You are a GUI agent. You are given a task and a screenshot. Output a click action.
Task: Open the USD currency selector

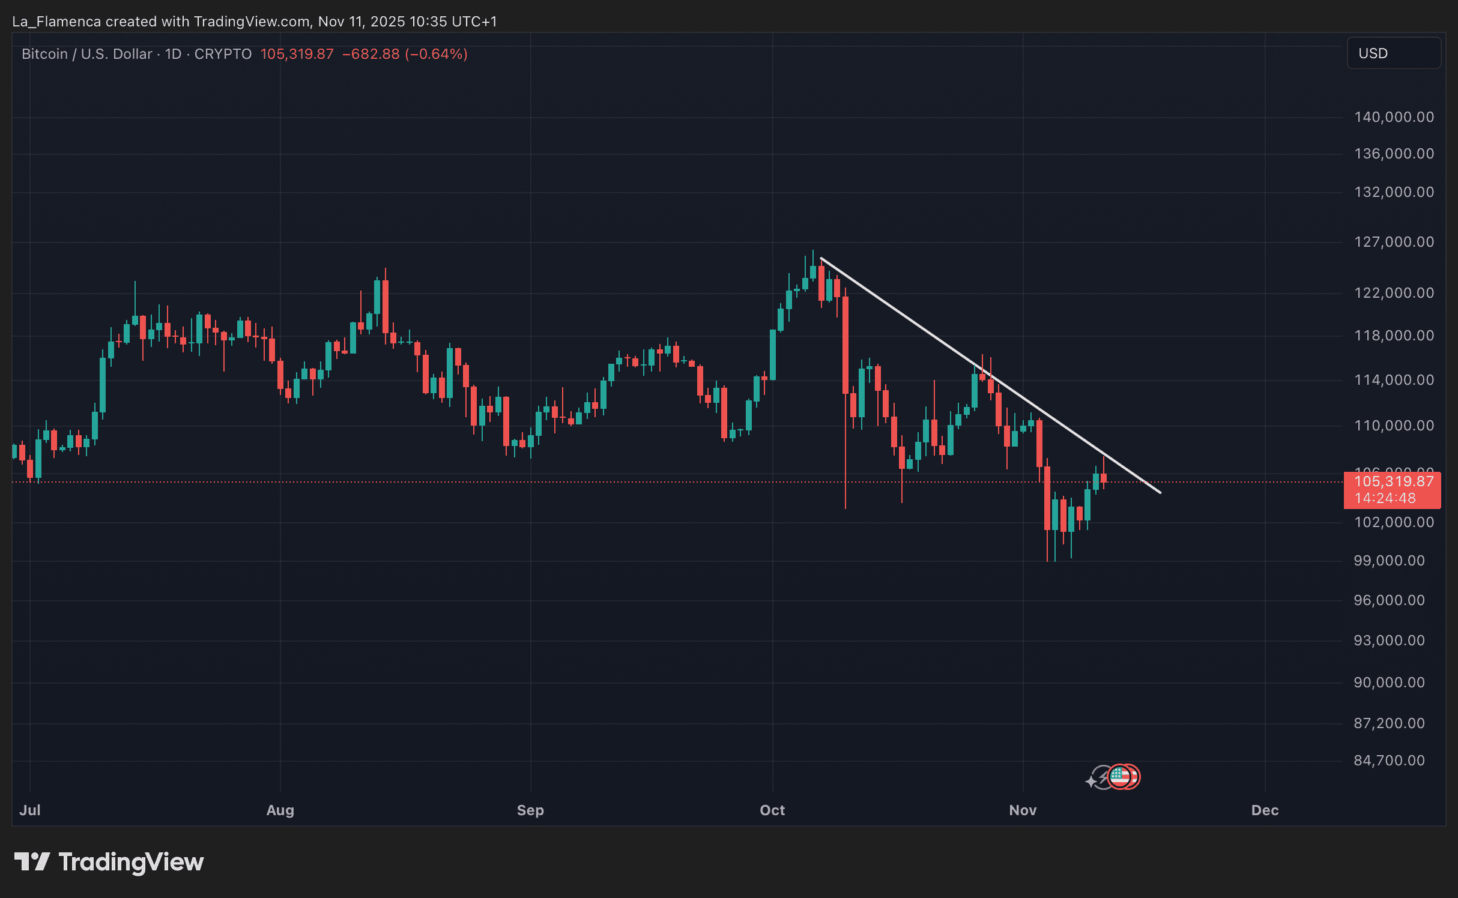point(1393,53)
